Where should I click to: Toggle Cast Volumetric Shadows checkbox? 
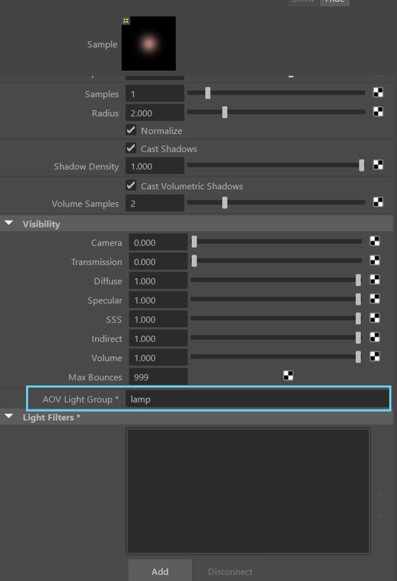(131, 186)
